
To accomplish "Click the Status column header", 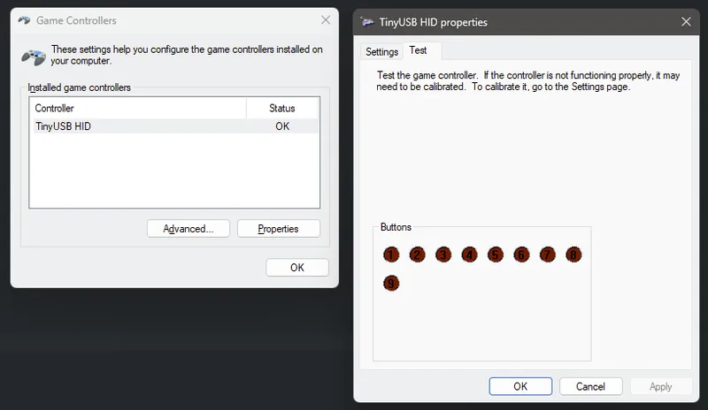I will [x=282, y=108].
